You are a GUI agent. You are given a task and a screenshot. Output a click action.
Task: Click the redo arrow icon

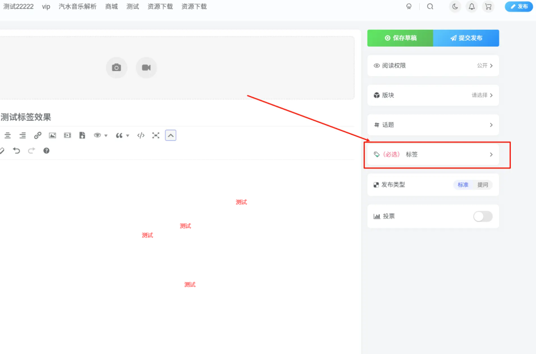point(31,151)
